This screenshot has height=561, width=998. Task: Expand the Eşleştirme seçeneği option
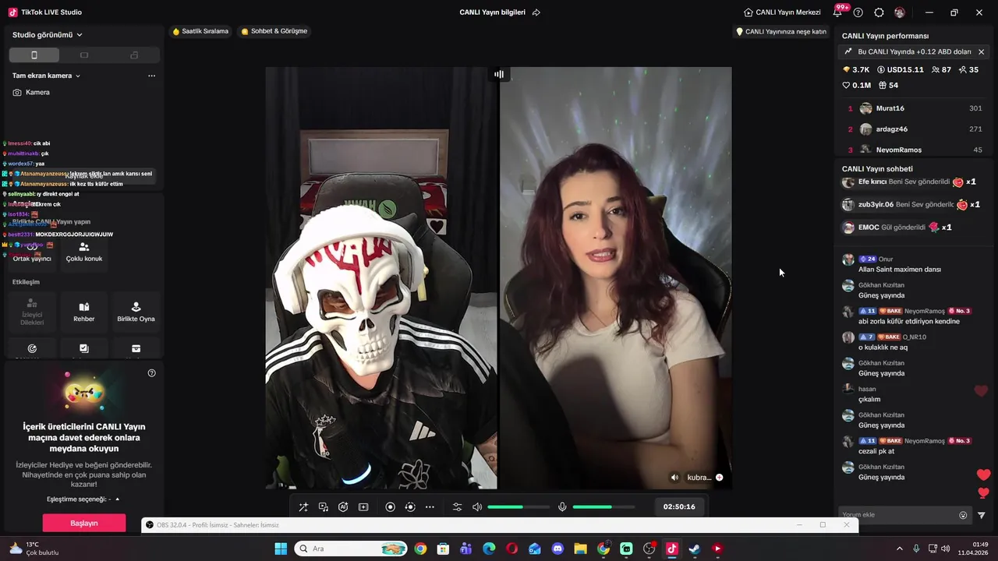(x=83, y=499)
